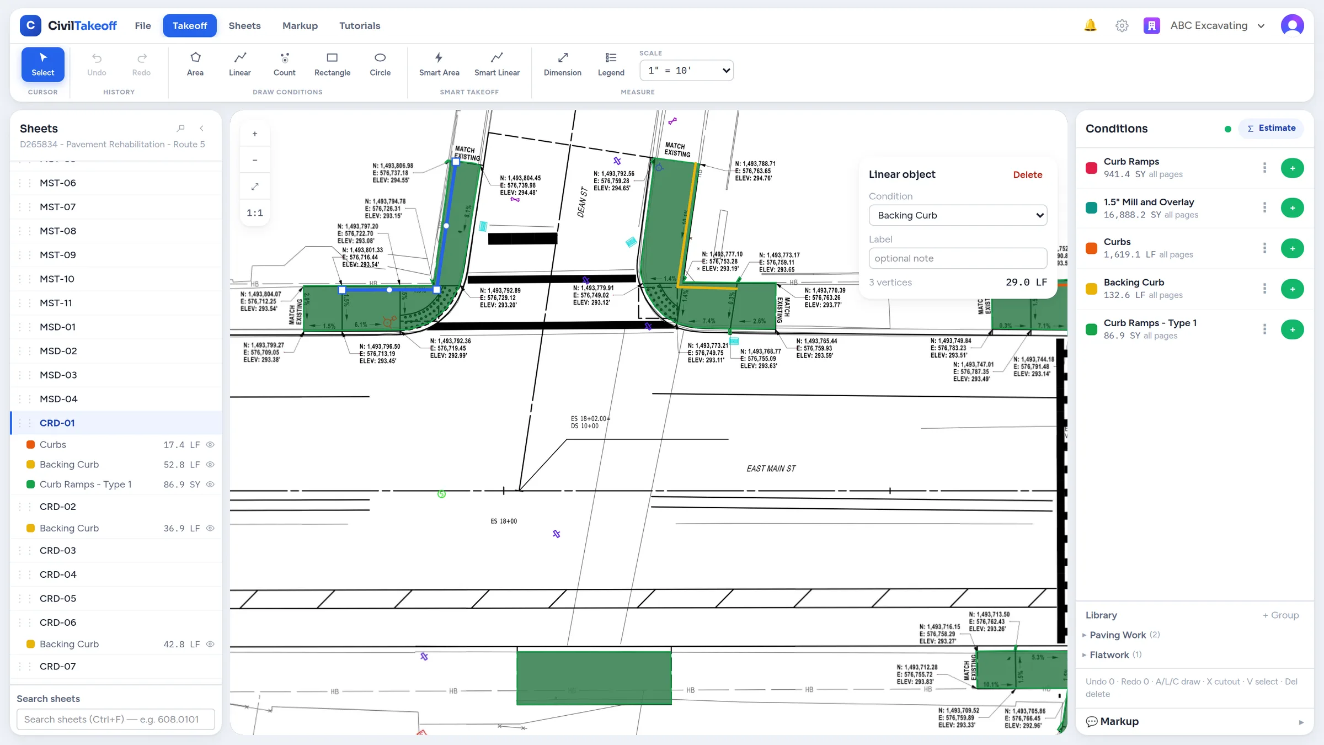Open sheet MSD-03

coord(116,375)
